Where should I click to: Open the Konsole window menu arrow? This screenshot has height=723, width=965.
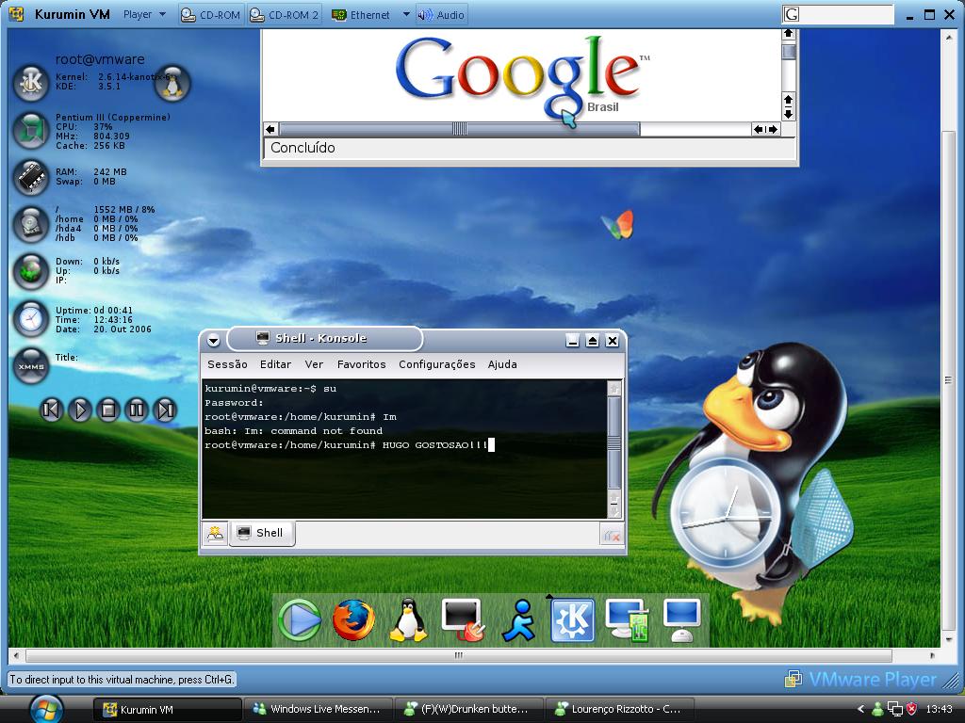coord(214,340)
